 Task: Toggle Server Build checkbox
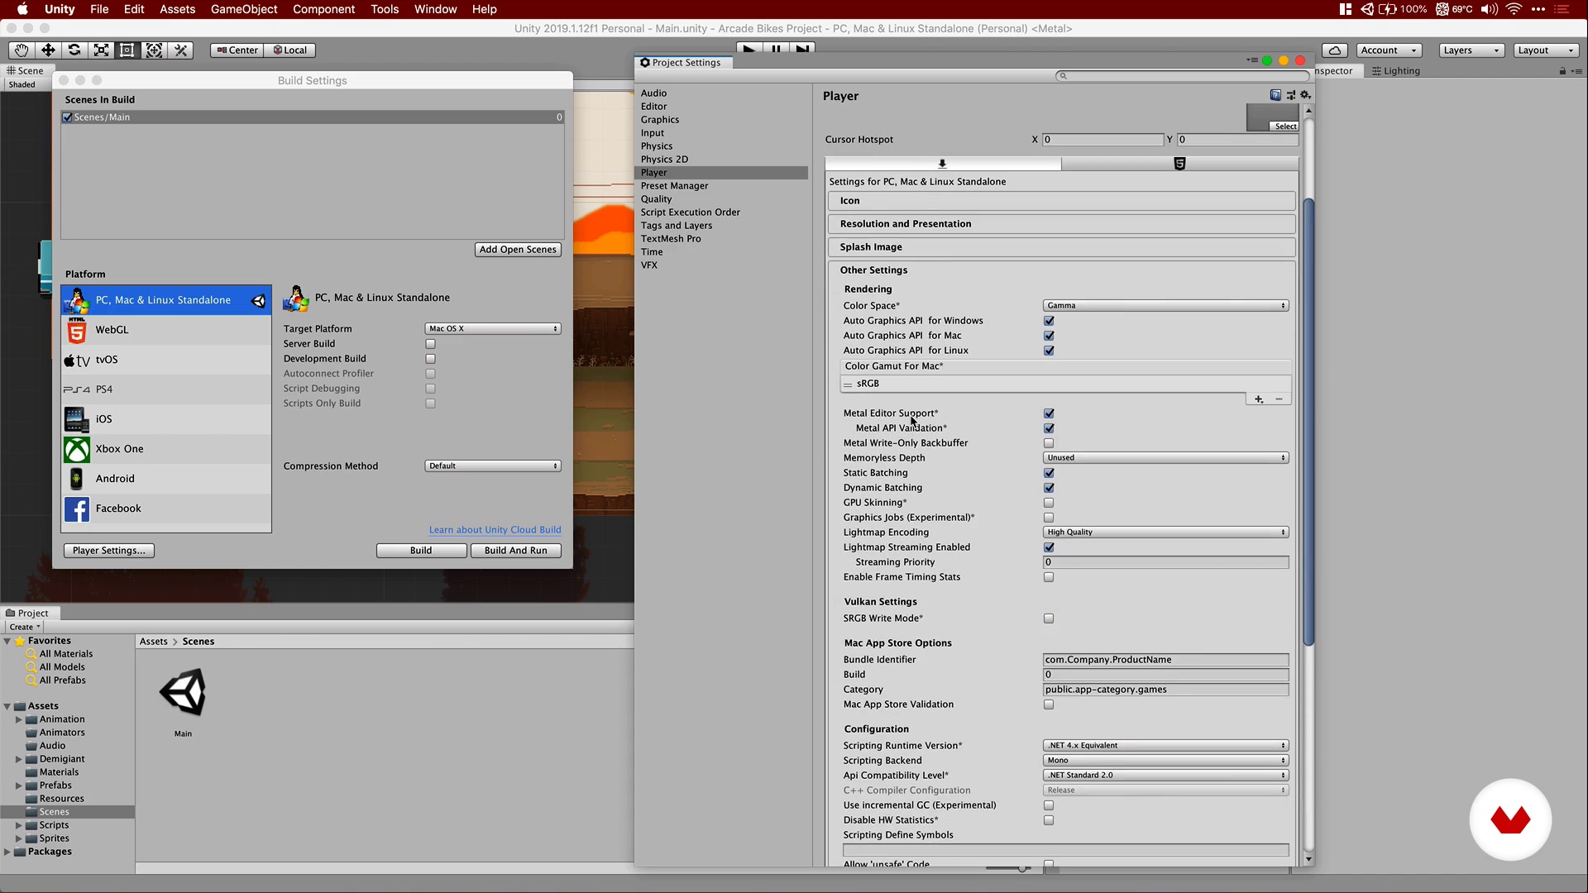(x=430, y=344)
